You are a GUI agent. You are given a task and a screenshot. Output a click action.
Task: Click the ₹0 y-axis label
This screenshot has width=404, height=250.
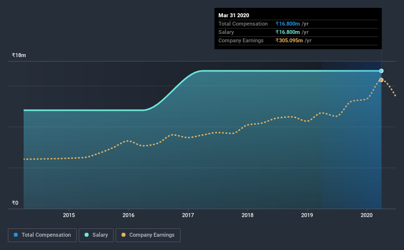click(15, 203)
